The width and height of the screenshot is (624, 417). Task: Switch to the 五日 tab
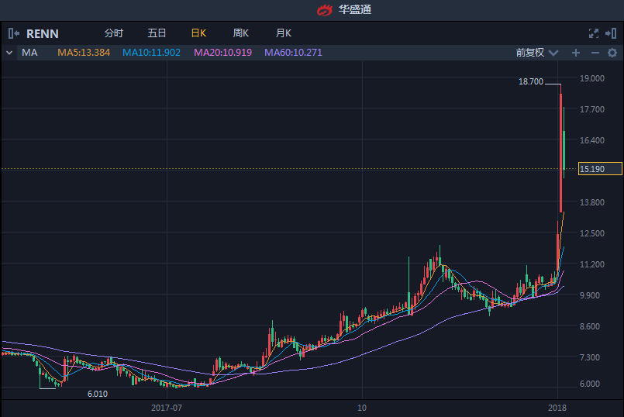[157, 33]
